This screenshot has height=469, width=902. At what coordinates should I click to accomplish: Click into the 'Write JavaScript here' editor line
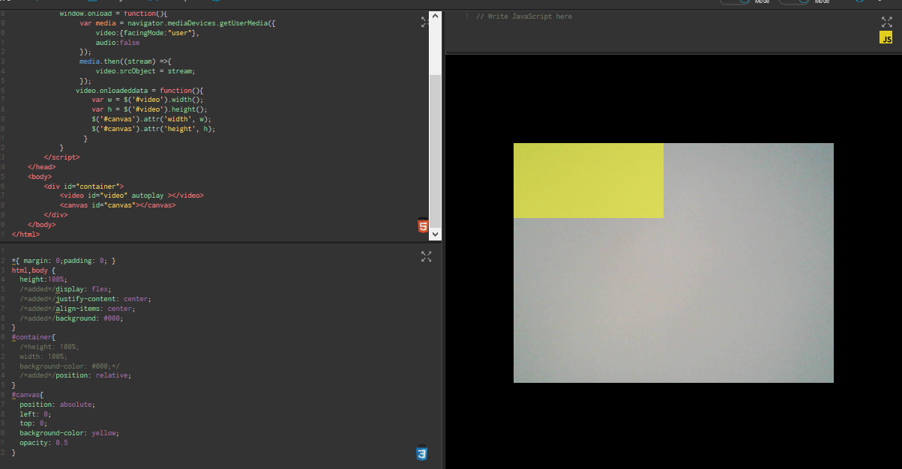coord(524,16)
